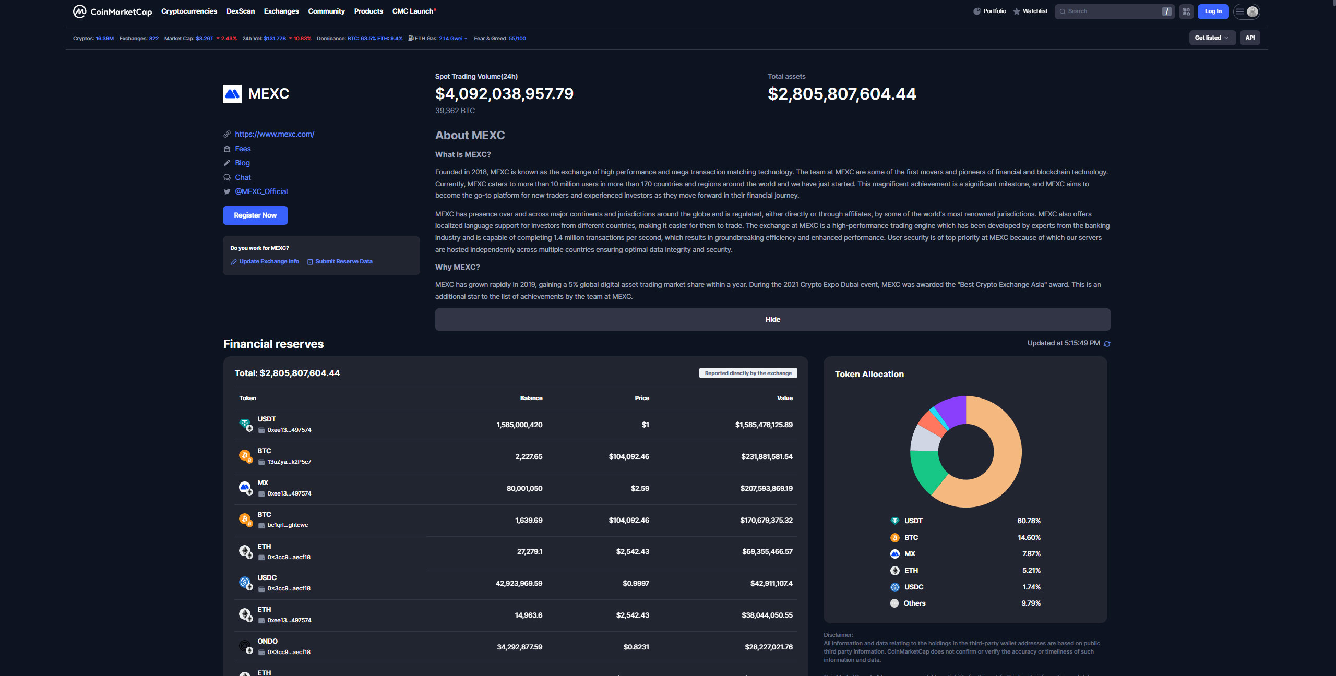Click the Submit Reserve Data link
This screenshot has height=676, width=1336.
(x=344, y=262)
